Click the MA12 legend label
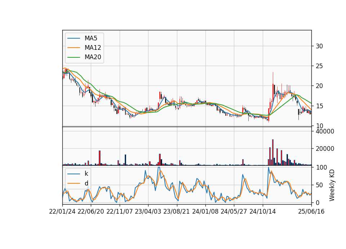346x249 pixels. (x=93, y=48)
